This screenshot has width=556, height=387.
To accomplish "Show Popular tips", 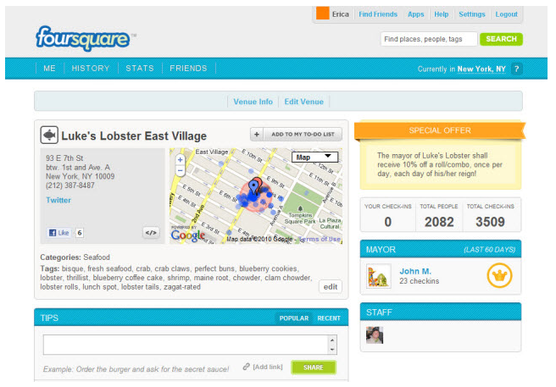I will [293, 318].
